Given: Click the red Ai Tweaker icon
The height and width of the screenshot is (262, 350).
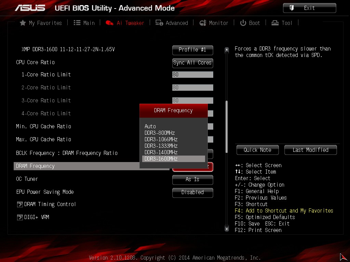Looking at the screenshot, I should [x=110, y=23].
